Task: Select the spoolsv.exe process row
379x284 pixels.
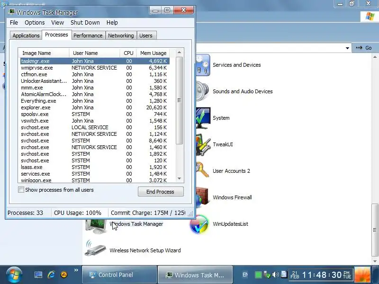Action: (x=95, y=114)
